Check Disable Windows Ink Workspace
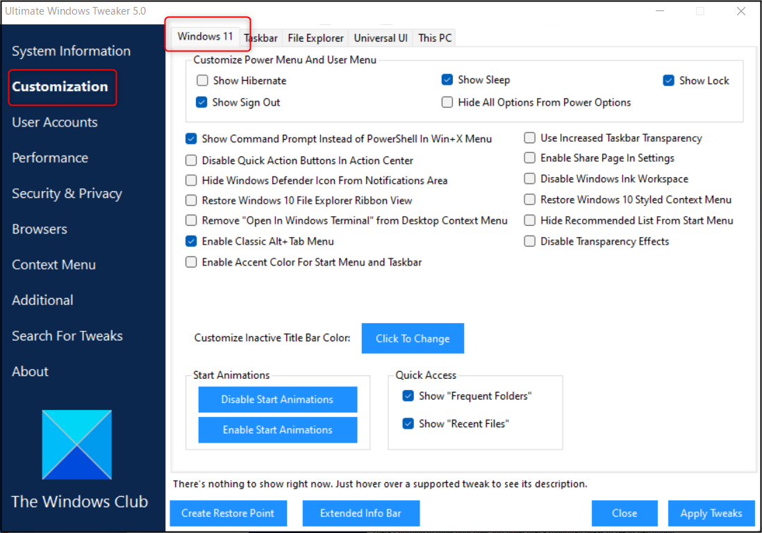The height and width of the screenshot is (533, 762). coord(530,179)
